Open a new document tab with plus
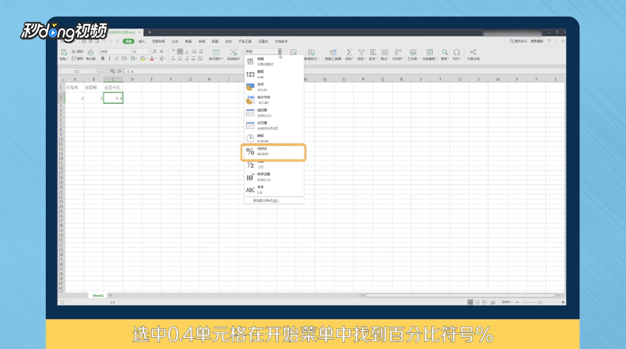626x349 pixels. pos(150,32)
